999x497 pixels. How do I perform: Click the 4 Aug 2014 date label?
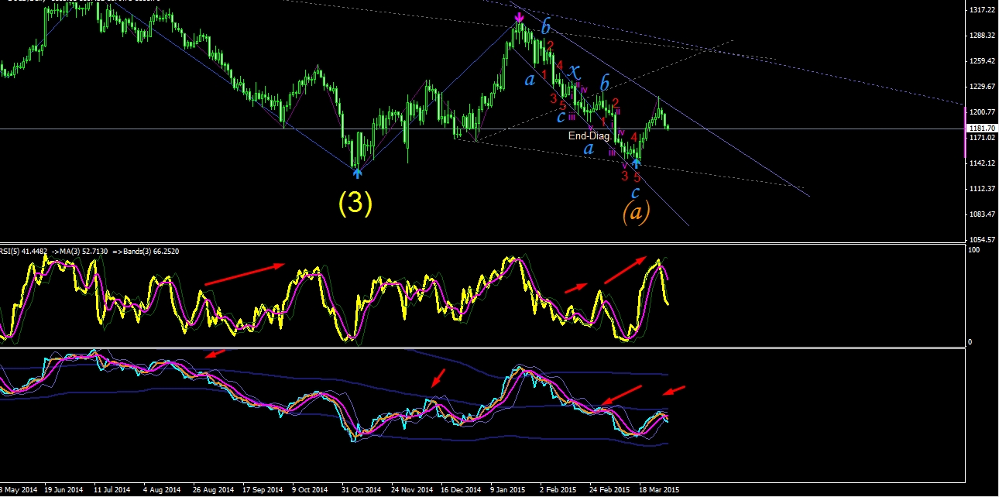pos(163,490)
